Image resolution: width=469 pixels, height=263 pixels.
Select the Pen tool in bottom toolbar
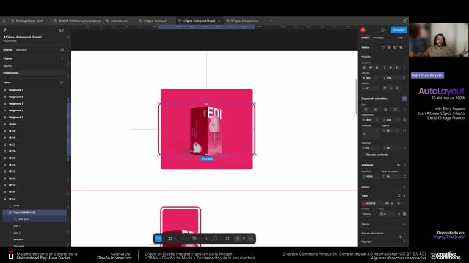click(194, 239)
